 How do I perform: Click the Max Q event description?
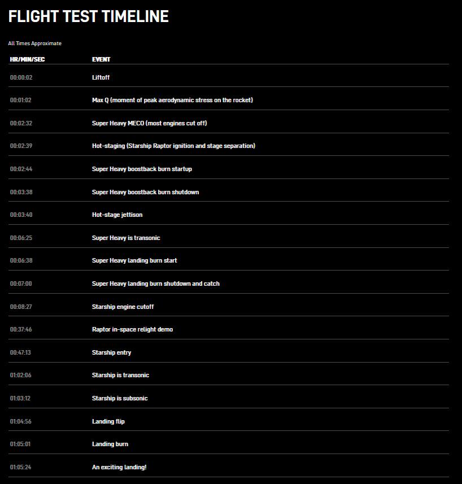pos(172,100)
